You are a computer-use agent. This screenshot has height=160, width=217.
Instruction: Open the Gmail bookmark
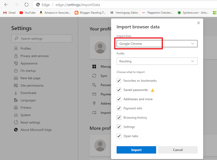click(x=9, y=13)
